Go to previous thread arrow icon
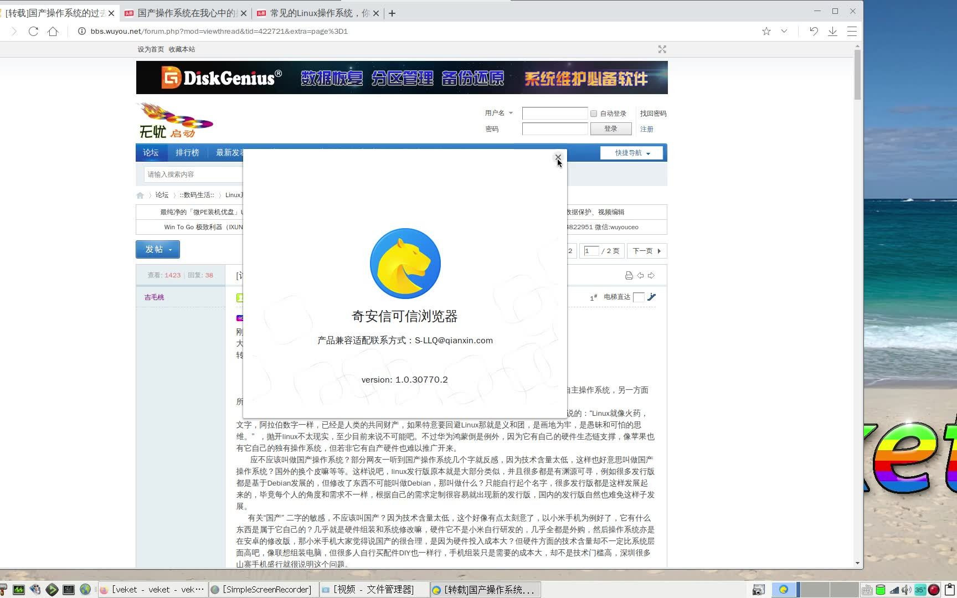The height and width of the screenshot is (598, 957). pyautogui.click(x=640, y=275)
